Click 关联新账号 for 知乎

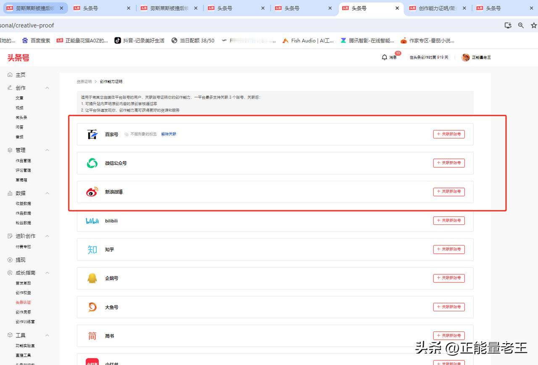click(x=449, y=249)
